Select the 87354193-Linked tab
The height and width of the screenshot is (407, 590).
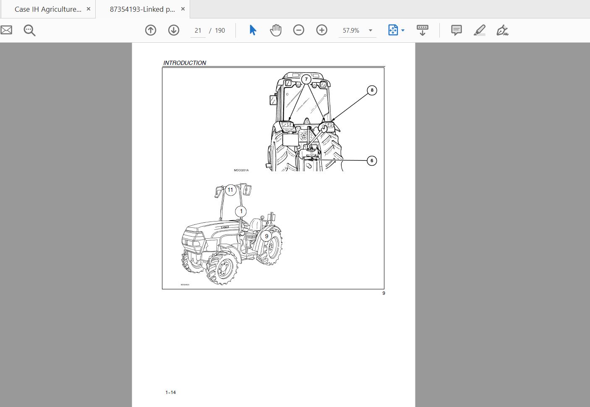point(143,8)
